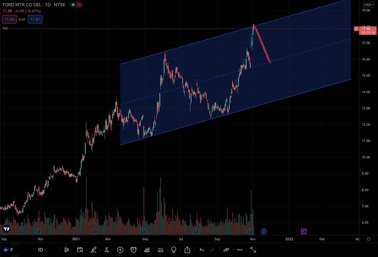The width and height of the screenshot is (378, 257).
Task: Select the drawing pen tool
Action: [94, 250]
